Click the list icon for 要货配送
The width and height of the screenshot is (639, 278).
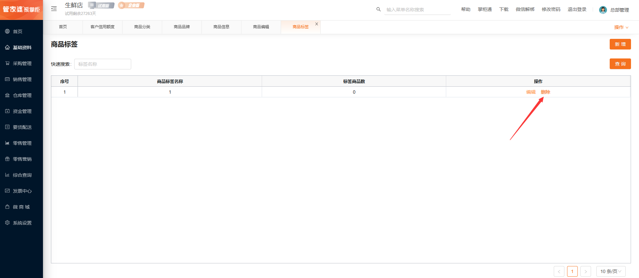coord(7,127)
